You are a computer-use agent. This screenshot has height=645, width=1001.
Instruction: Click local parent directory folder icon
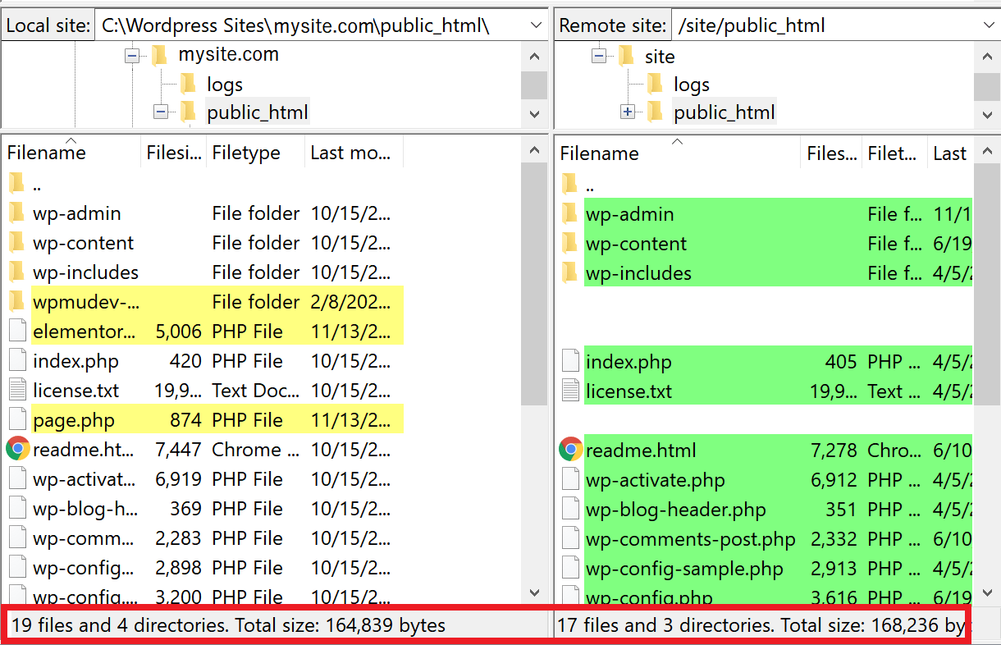pos(17,183)
